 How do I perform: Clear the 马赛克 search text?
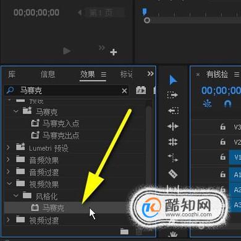coord(124,91)
